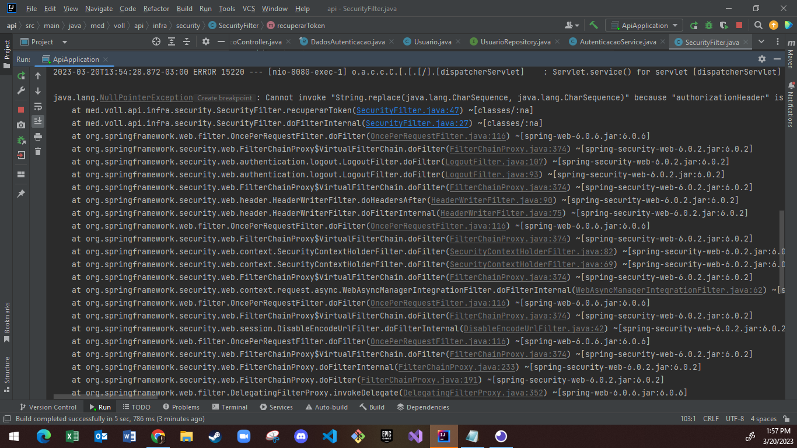Open the VCS menu
The image size is (797, 448).
coord(249,9)
